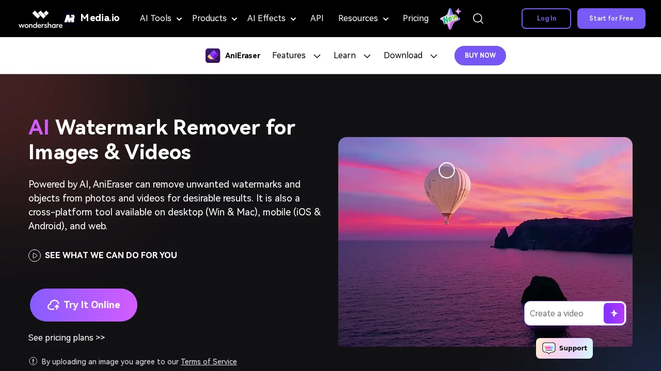Click the Create a video input field
The image size is (661, 371).
564,313
